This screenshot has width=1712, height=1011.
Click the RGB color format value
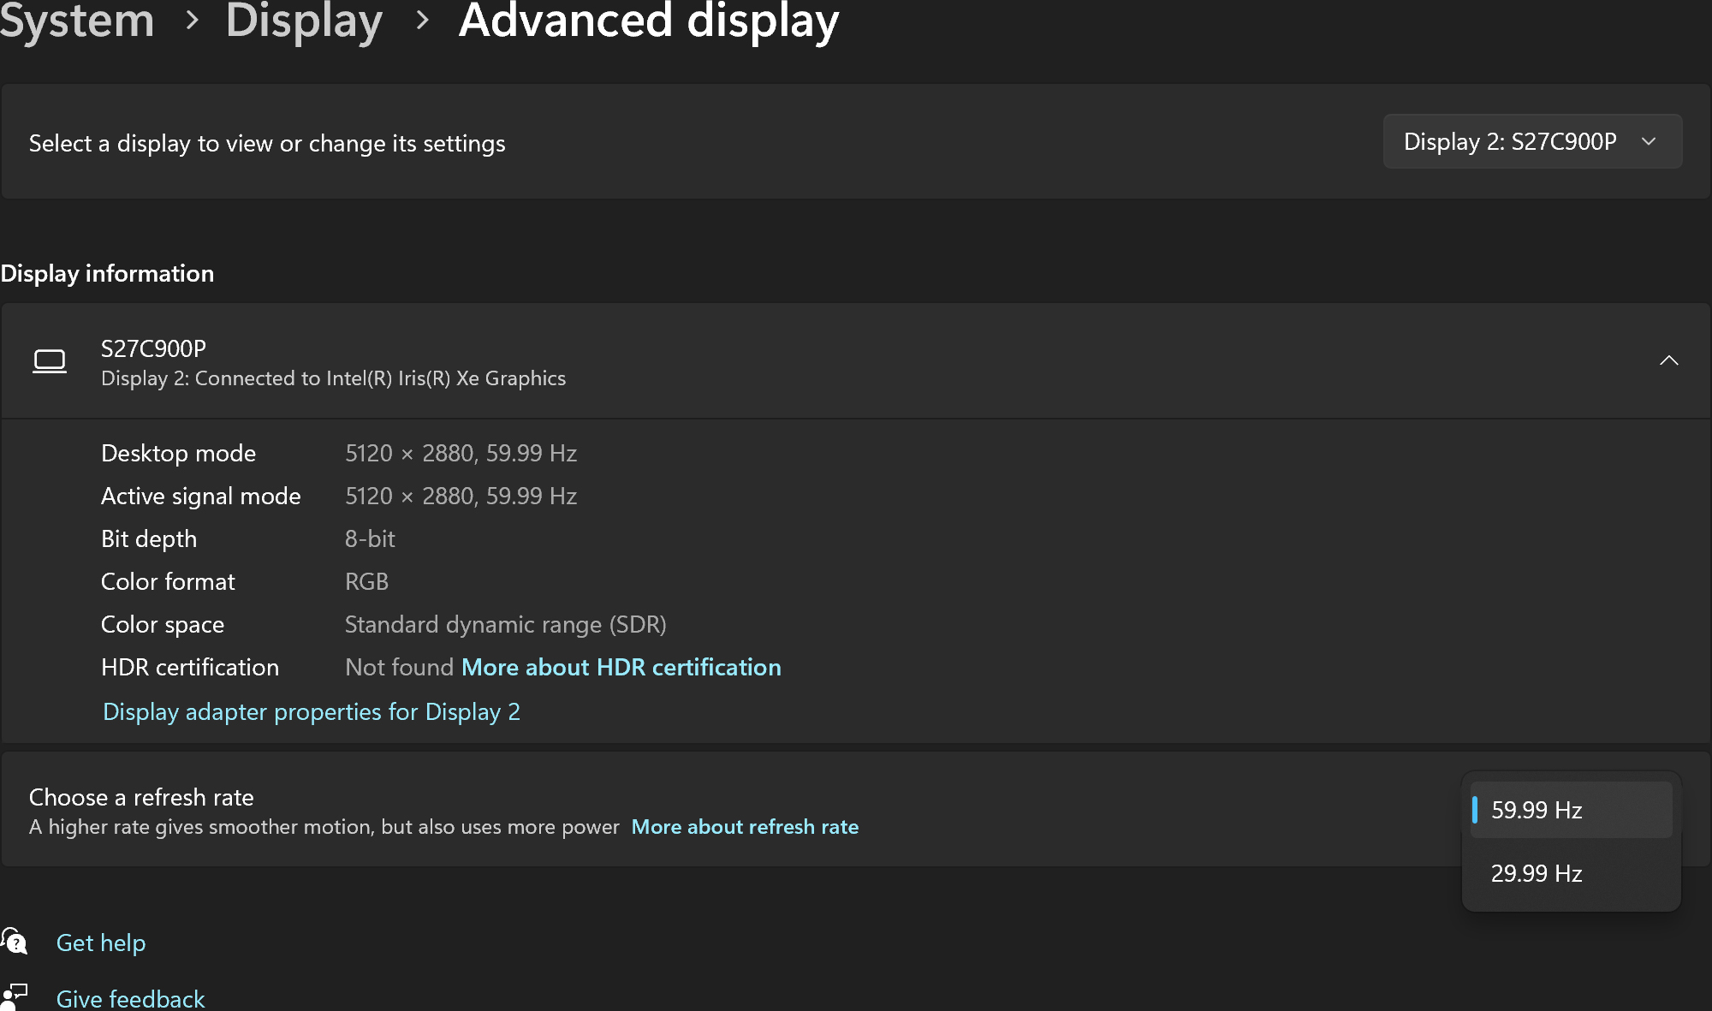point(366,581)
